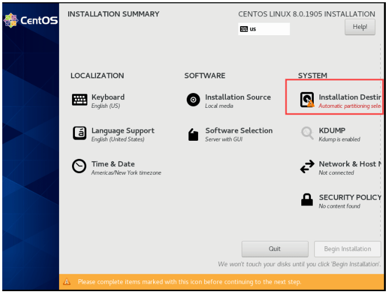Click the Keyboard layout icon under Localization
The image size is (387, 294).
coord(79,100)
